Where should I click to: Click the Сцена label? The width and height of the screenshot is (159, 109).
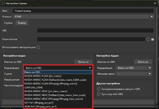8,74
